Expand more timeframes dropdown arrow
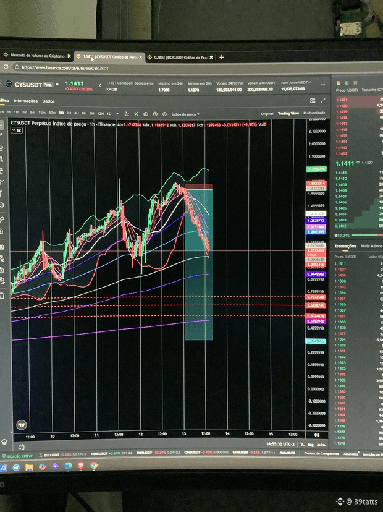 pyautogui.click(x=117, y=114)
